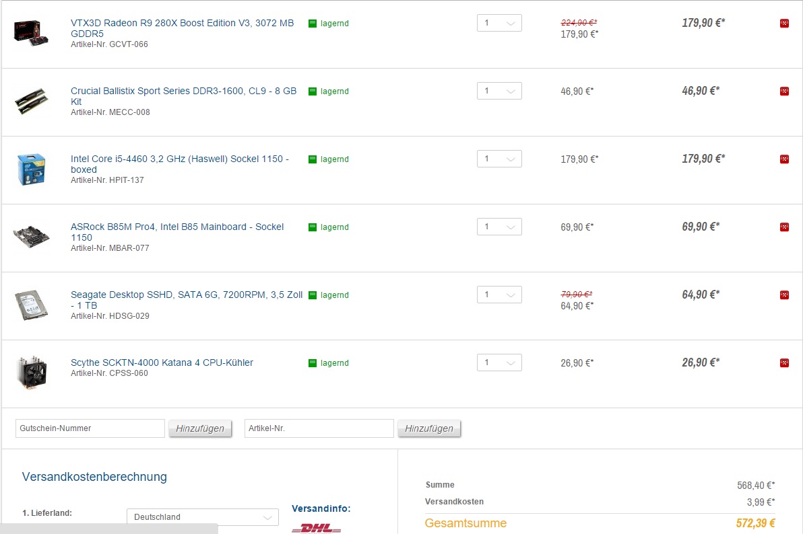Click green stock icon for Scythe Katana
This screenshot has height=534, width=803.
point(313,363)
